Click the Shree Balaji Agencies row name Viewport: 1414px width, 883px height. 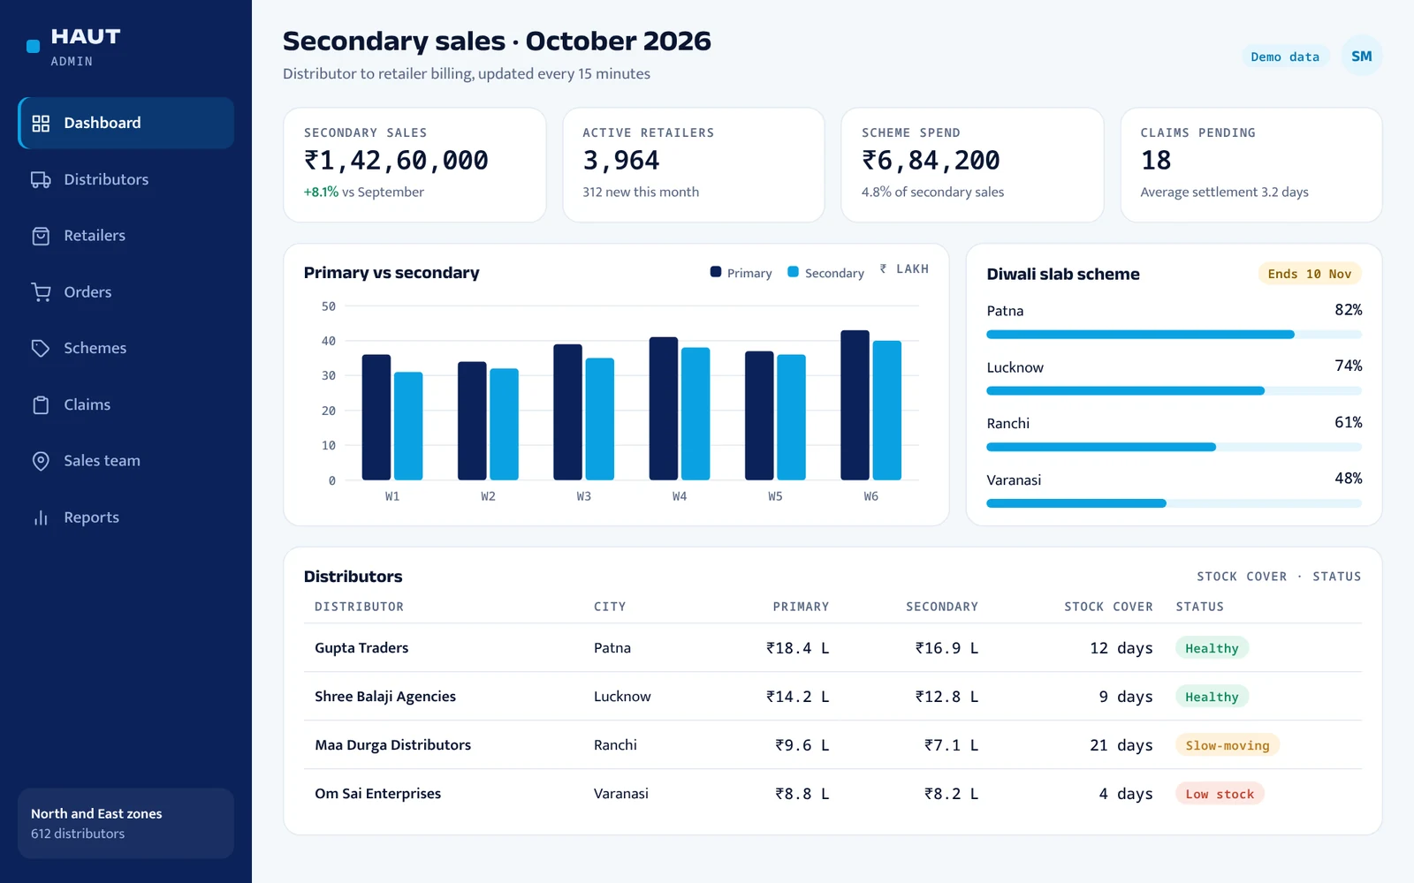pyautogui.click(x=385, y=697)
